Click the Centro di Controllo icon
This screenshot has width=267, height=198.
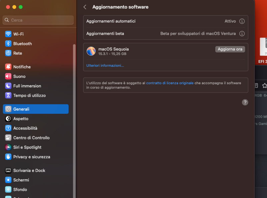7,137
